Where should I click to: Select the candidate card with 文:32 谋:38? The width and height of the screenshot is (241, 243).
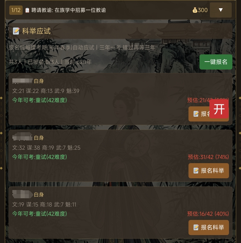120,156
